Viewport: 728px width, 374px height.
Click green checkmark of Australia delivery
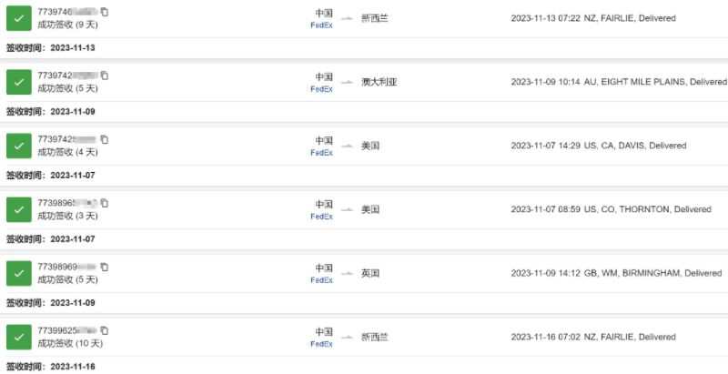click(x=19, y=82)
